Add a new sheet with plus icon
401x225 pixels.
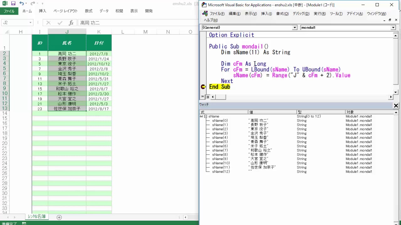coord(59,217)
